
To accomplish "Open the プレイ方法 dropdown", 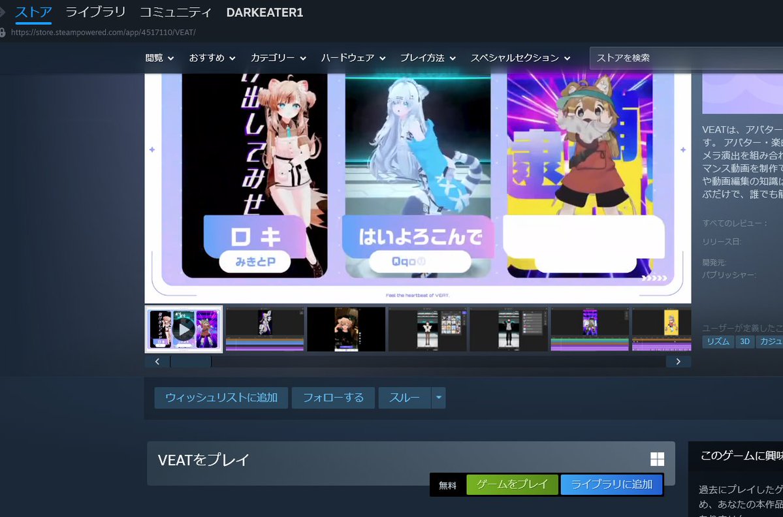I will [x=426, y=57].
